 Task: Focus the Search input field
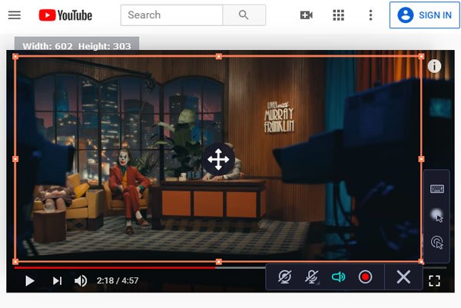click(171, 15)
